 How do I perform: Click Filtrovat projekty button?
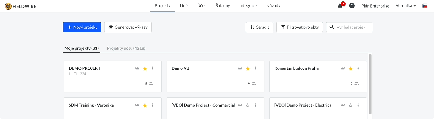[300, 27]
